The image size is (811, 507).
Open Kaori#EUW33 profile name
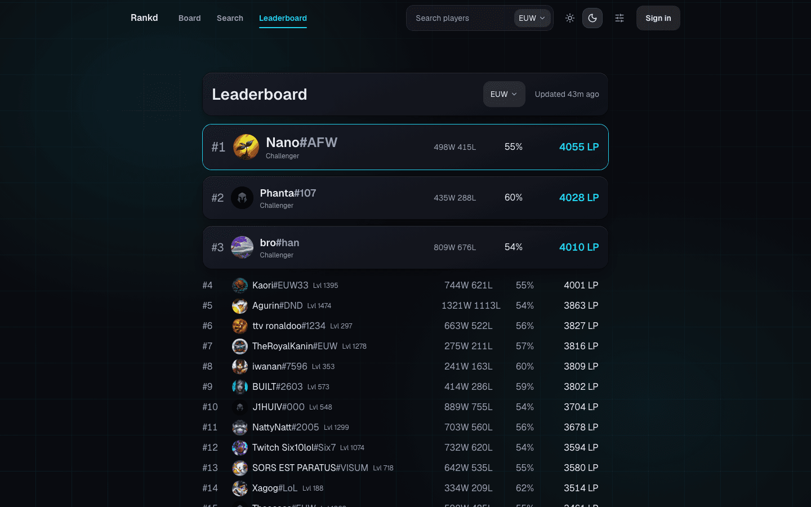[x=280, y=286]
